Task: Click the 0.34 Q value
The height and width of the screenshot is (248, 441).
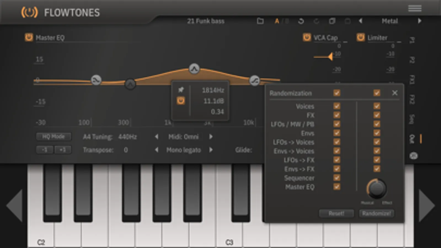Action: click(x=217, y=112)
